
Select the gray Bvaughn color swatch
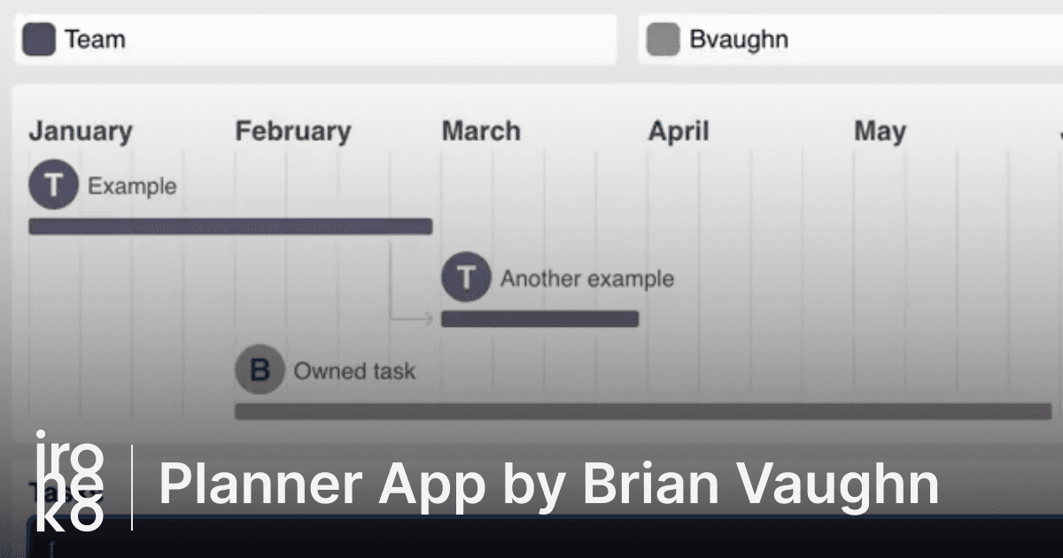click(663, 40)
